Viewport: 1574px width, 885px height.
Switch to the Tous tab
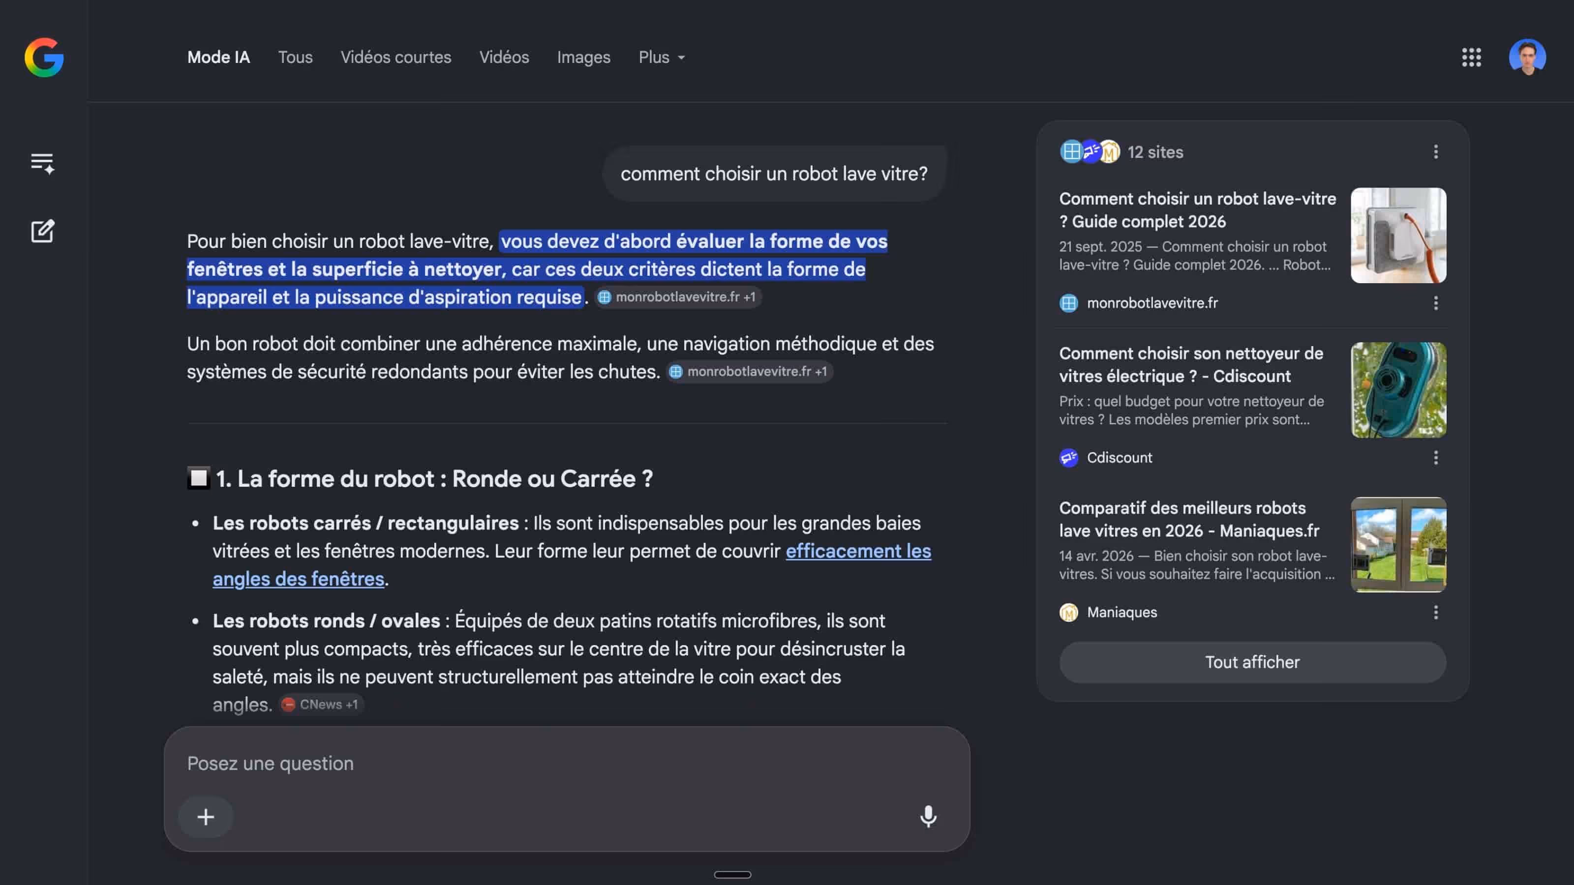click(295, 58)
